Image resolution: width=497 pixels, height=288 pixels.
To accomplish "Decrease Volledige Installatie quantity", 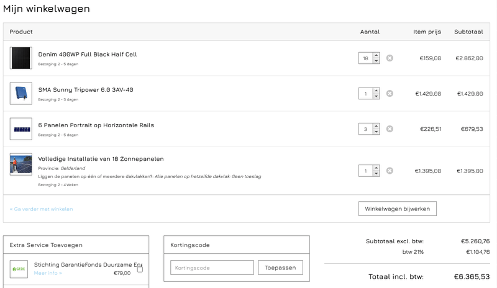I will (376, 174).
